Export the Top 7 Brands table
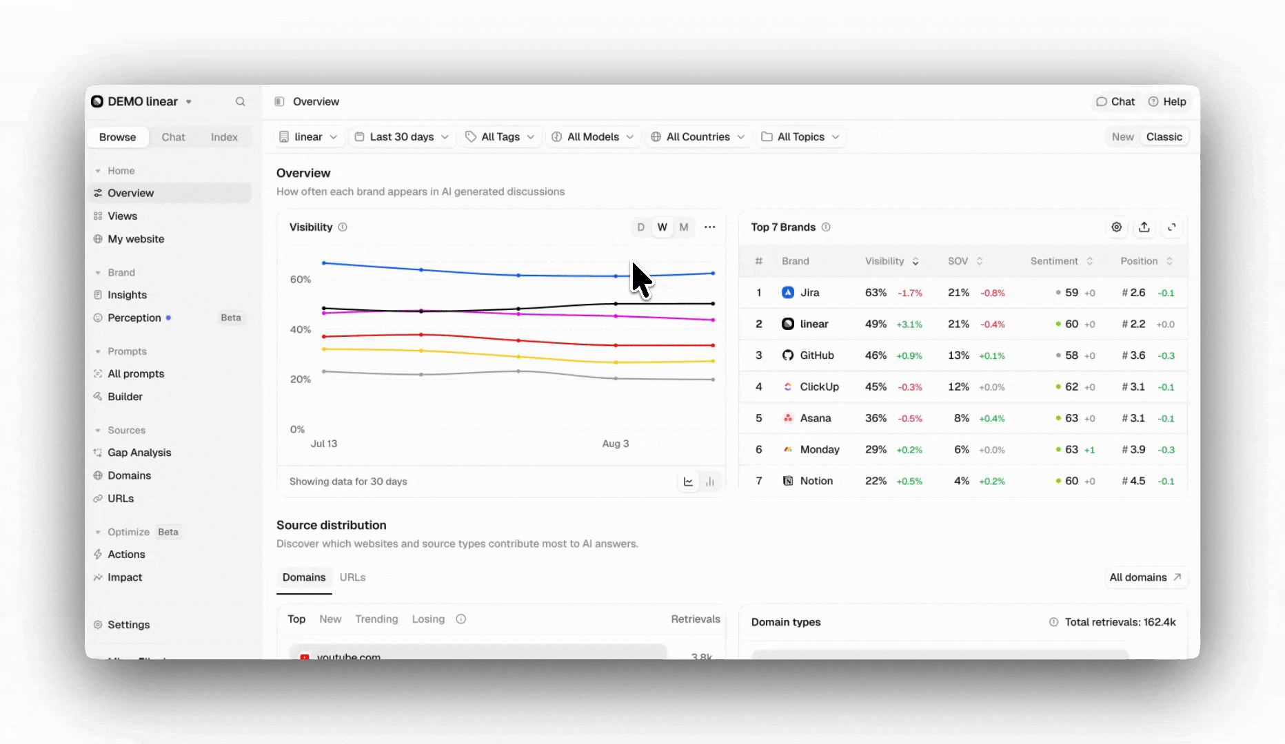 [x=1144, y=227]
